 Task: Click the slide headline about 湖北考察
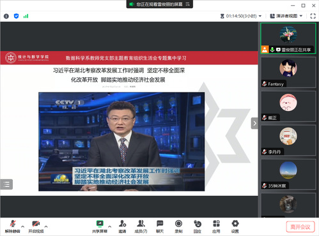point(119,75)
